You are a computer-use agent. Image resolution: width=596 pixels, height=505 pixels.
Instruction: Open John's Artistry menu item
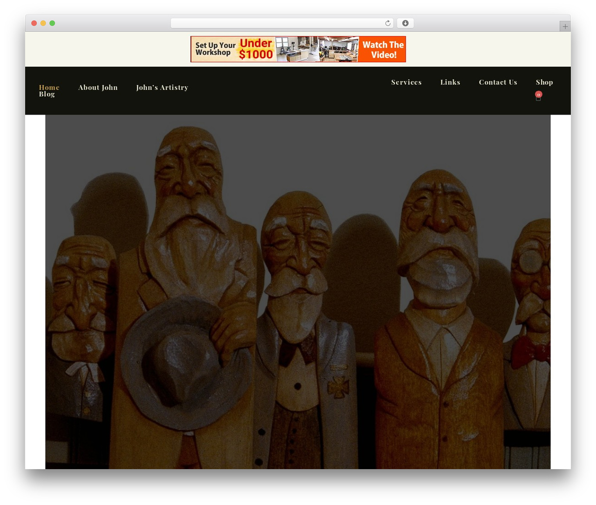(162, 88)
